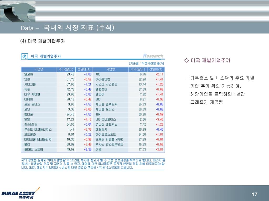The width and height of the screenshot is (269, 201).
Task: Click the Research watermark logo above table
Action: [x=153, y=56]
